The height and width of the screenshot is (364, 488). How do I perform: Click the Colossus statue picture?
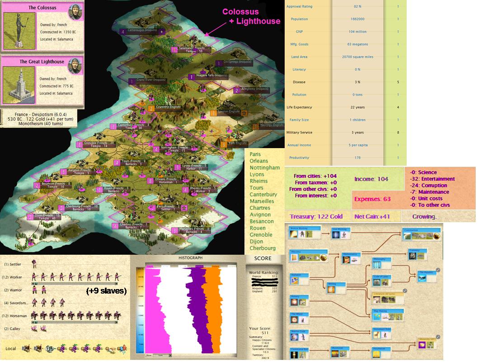(x=19, y=31)
